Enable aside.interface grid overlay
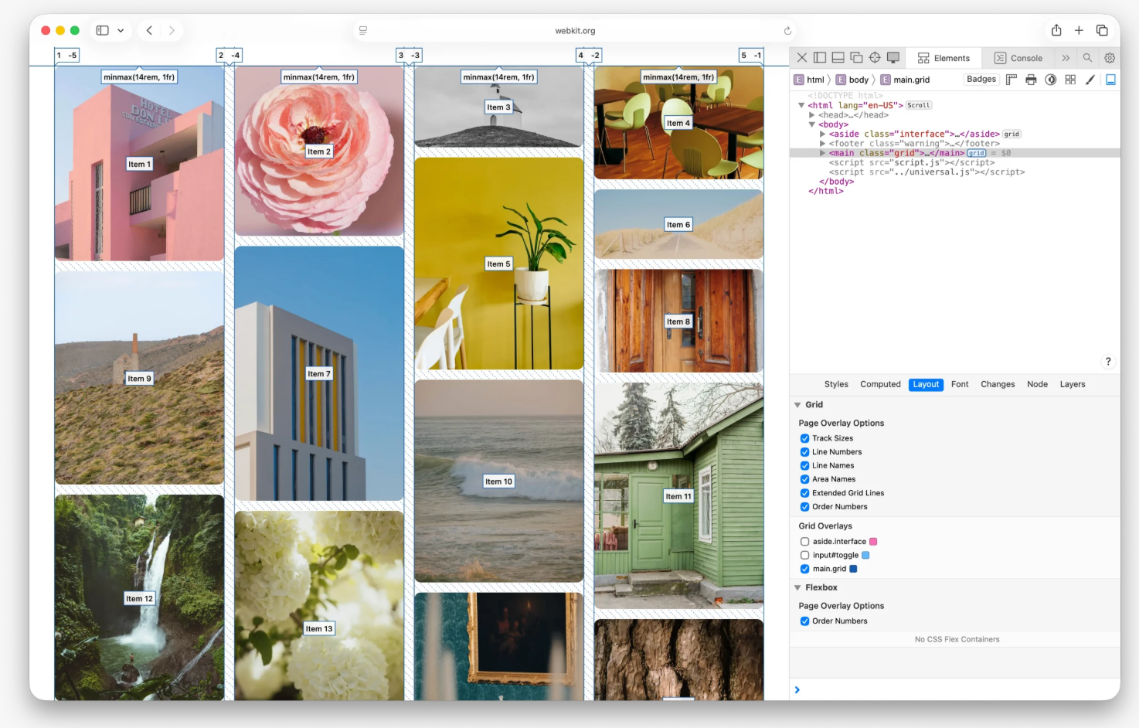 pos(804,542)
